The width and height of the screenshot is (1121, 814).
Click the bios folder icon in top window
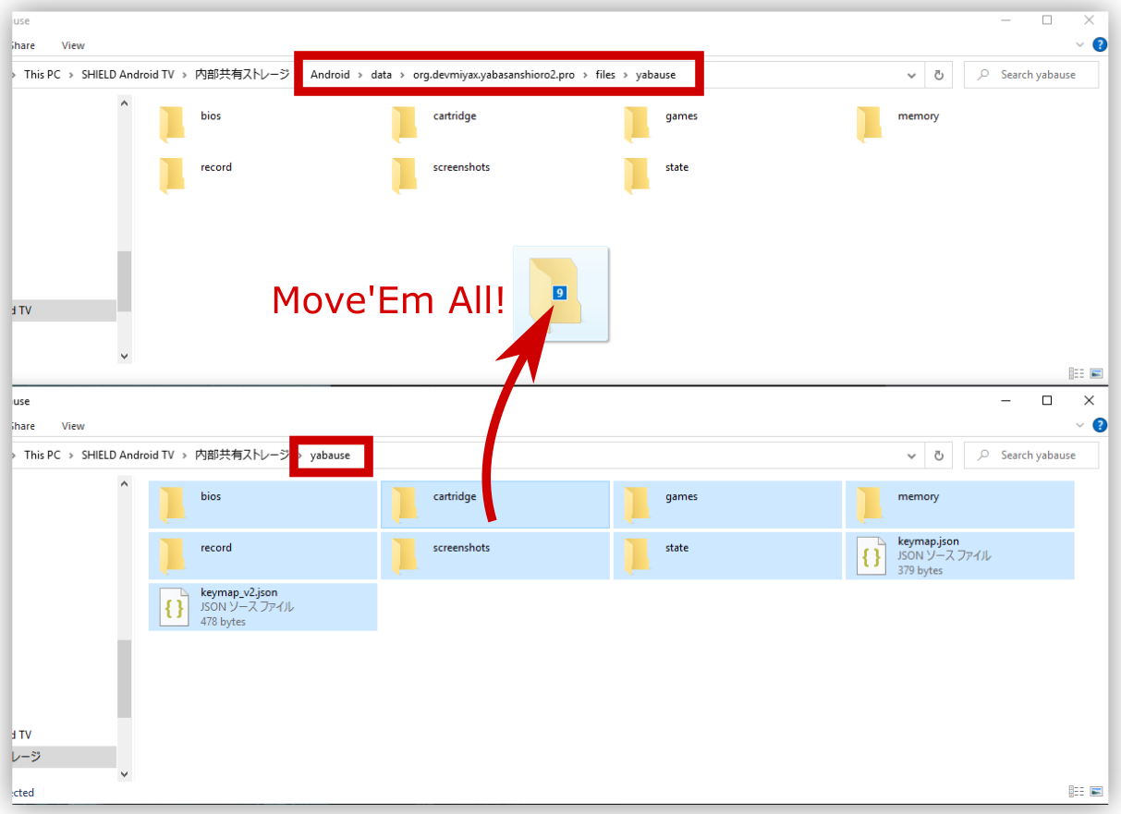pyautogui.click(x=172, y=123)
